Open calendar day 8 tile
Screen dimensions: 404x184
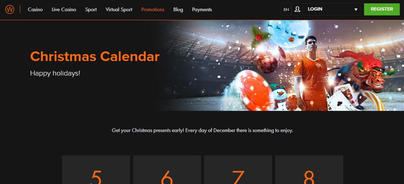(309, 170)
